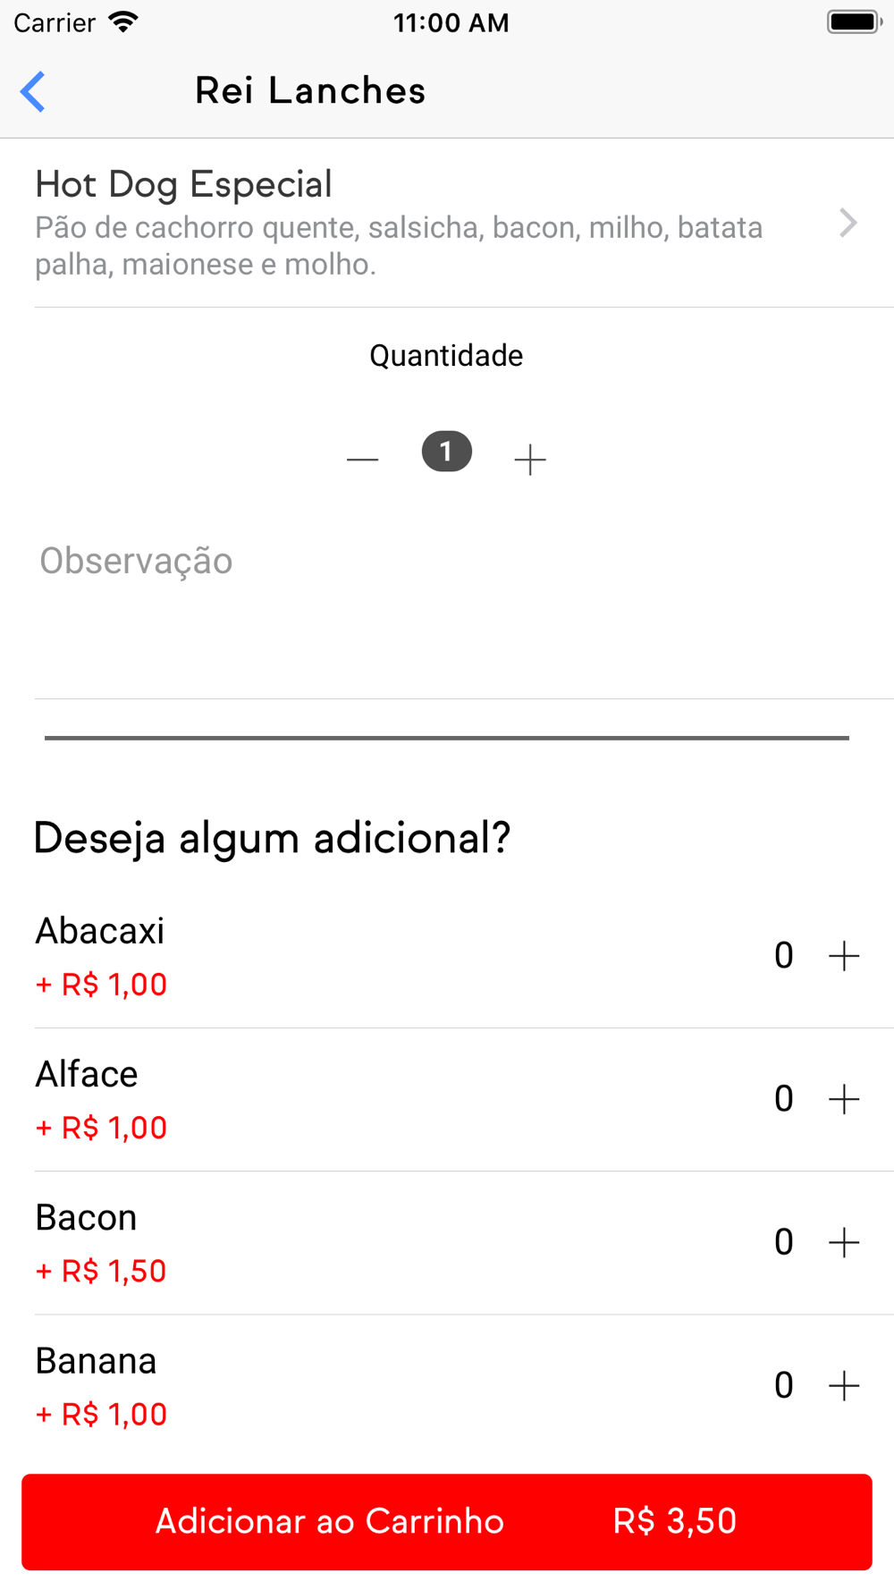The height and width of the screenshot is (1590, 894).
Task: Increase the hot dog quantity
Action: (530, 460)
